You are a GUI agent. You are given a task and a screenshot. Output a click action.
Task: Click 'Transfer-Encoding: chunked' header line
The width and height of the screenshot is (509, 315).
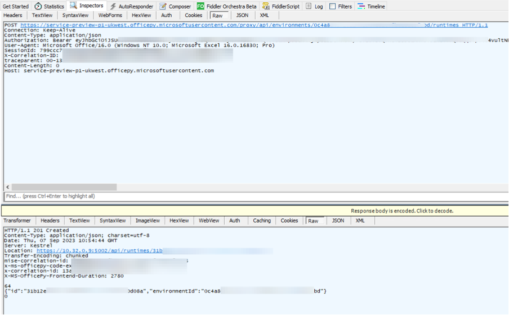(46, 255)
